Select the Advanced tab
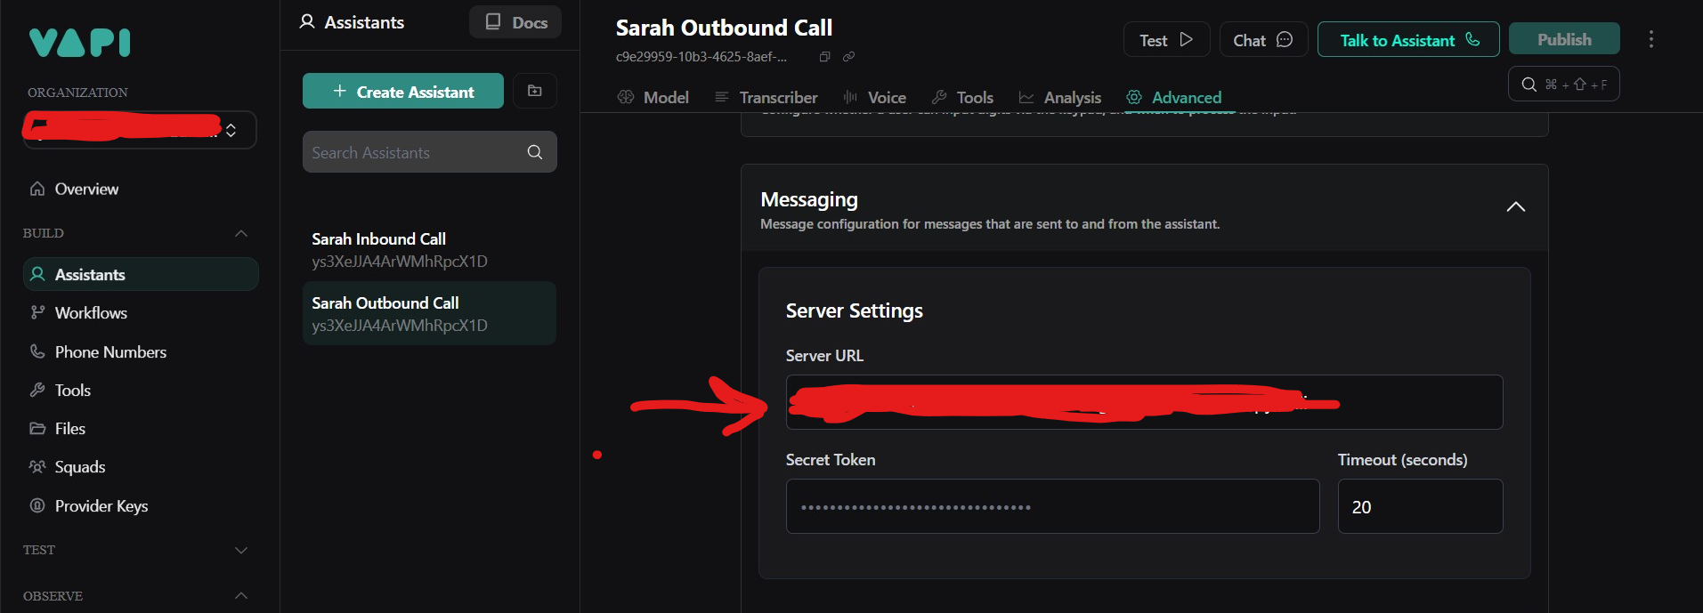 tap(1174, 97)
